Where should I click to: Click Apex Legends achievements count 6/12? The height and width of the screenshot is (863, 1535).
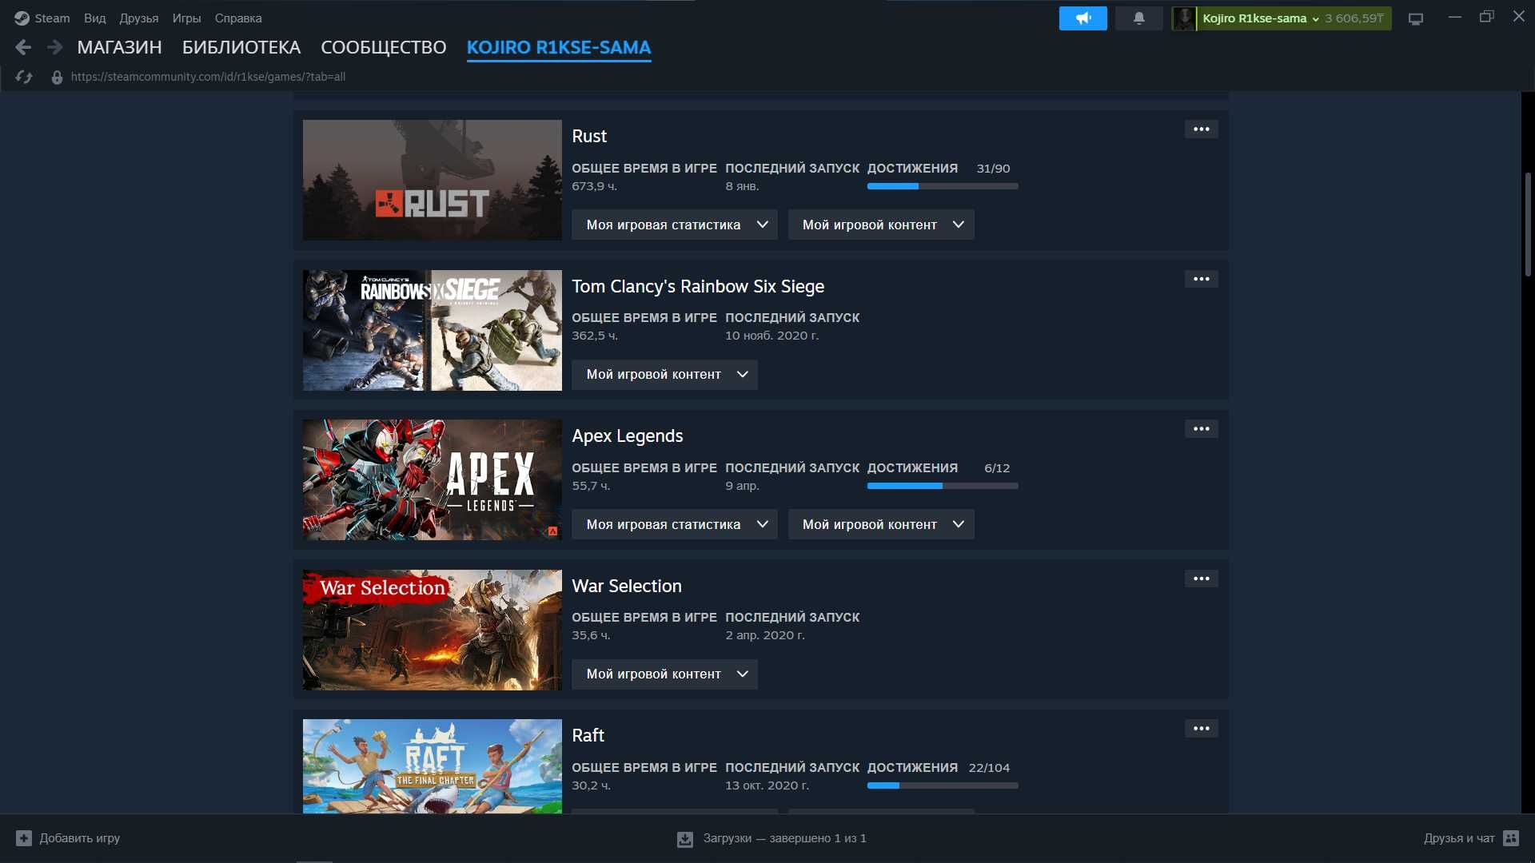click(997, 469)
